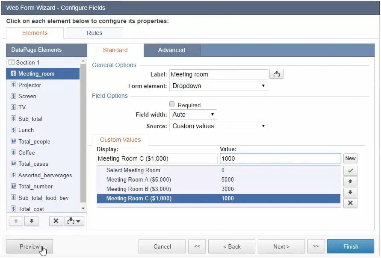Click the insert parameter icon beside Label field
The height and width of the screenshot is (258, 381).
tap(276, 74)
